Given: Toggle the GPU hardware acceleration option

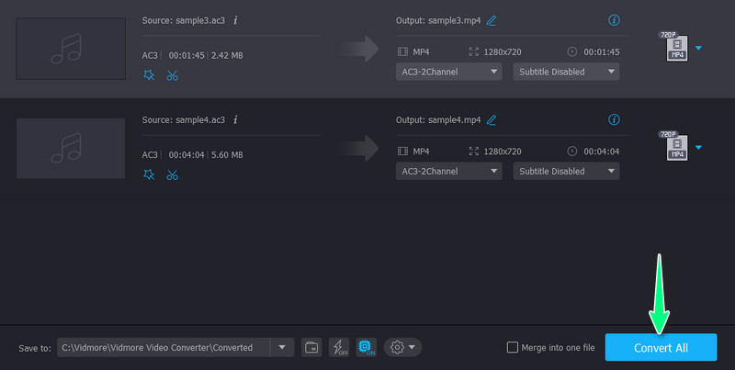Looking at the screenshot, I should pos(366,347).
